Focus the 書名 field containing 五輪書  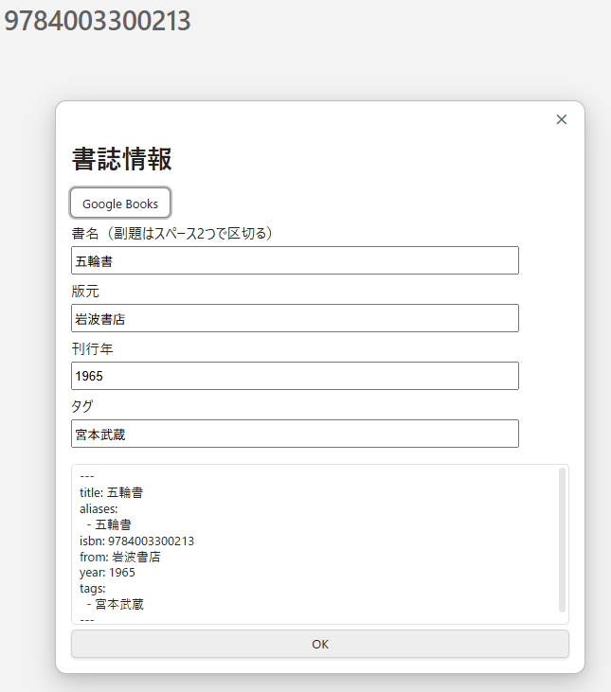point(295,260)
